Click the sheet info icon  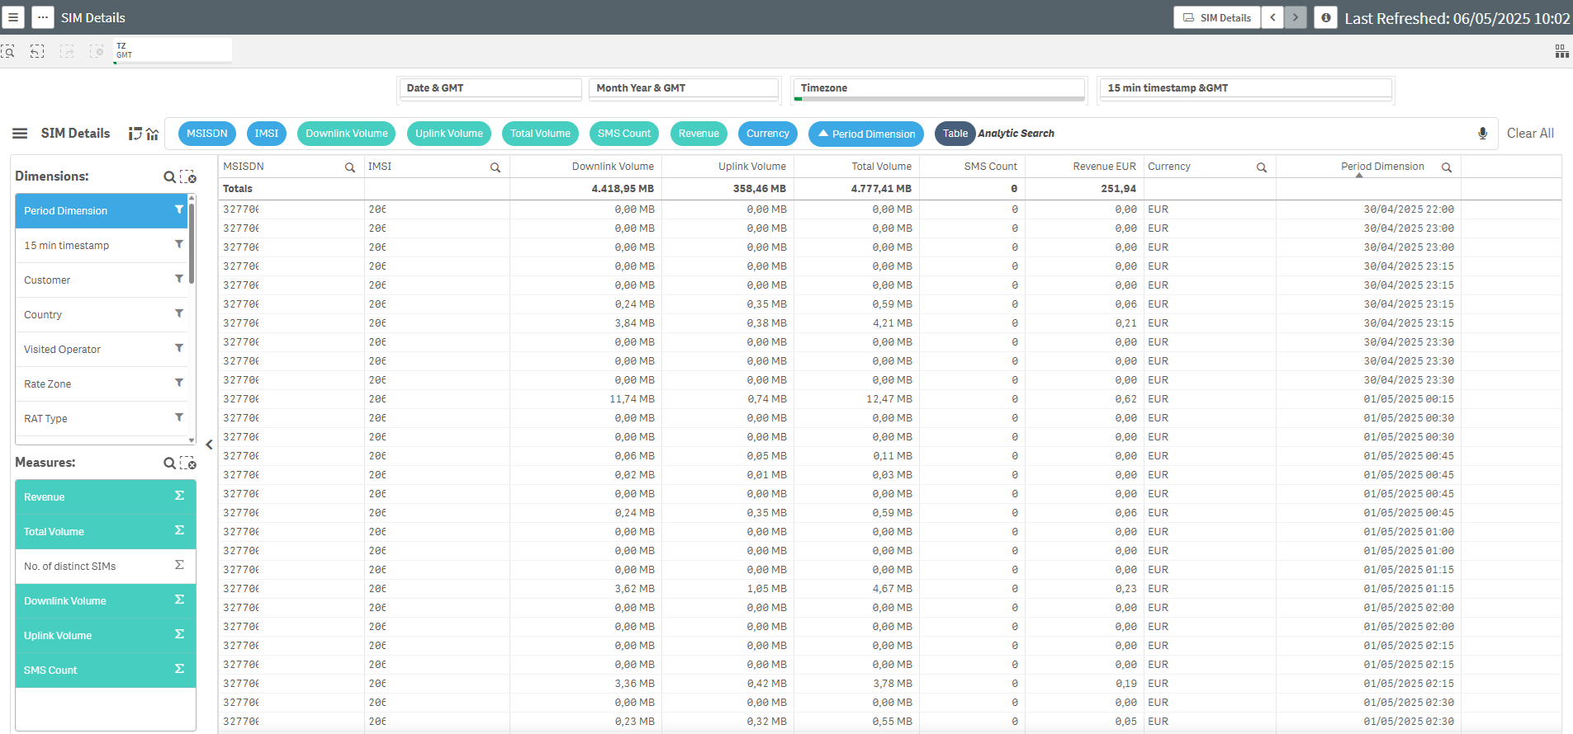(x=1325, y=17)
